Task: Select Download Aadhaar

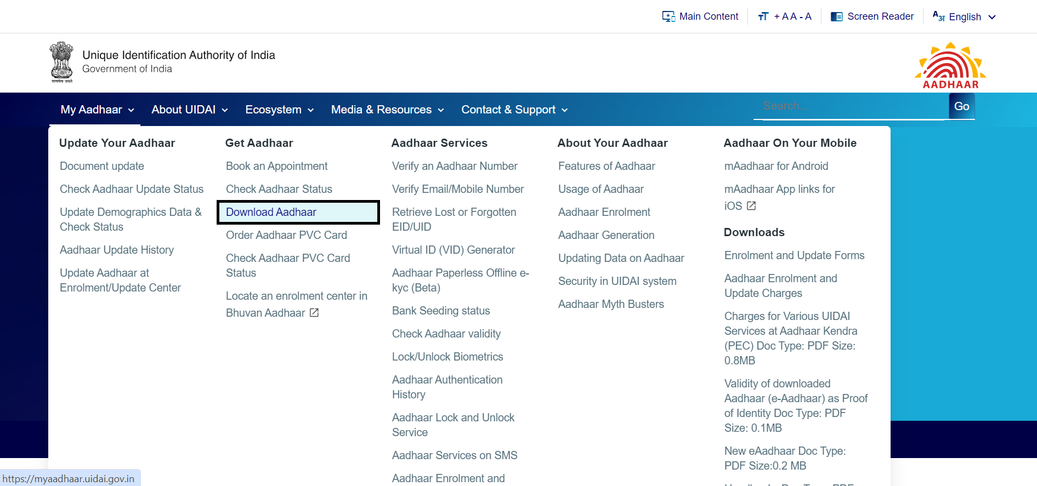Action: [x=298, y=212]
